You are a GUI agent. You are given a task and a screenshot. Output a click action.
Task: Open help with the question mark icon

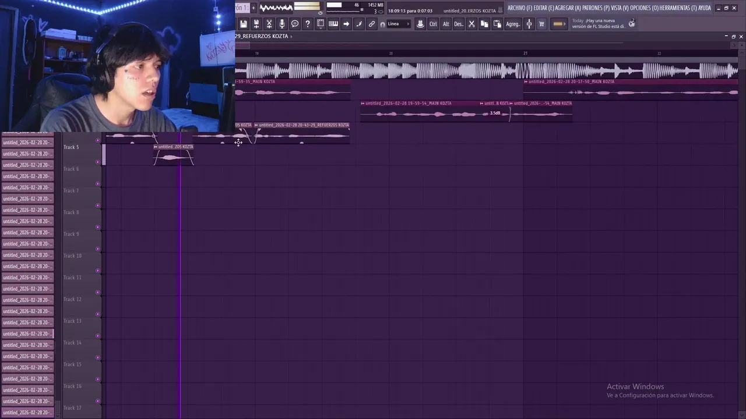pos(308,24)
